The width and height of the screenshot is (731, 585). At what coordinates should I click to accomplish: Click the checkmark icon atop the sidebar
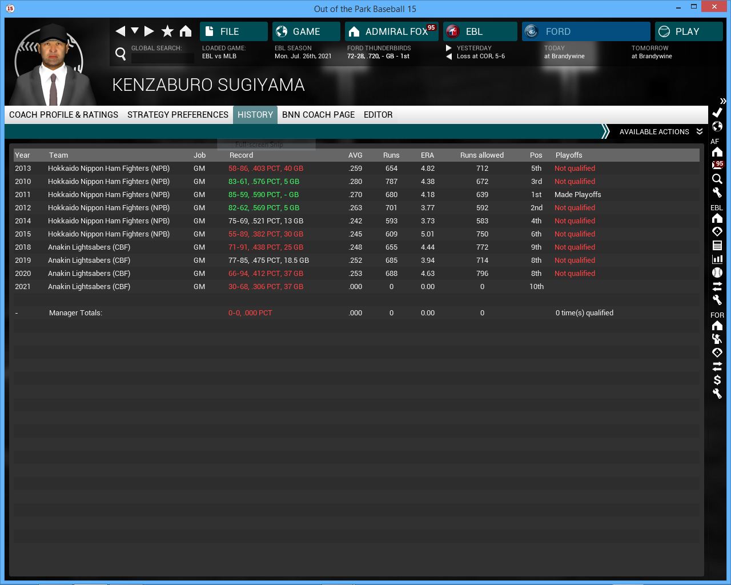tap(717, 113)
